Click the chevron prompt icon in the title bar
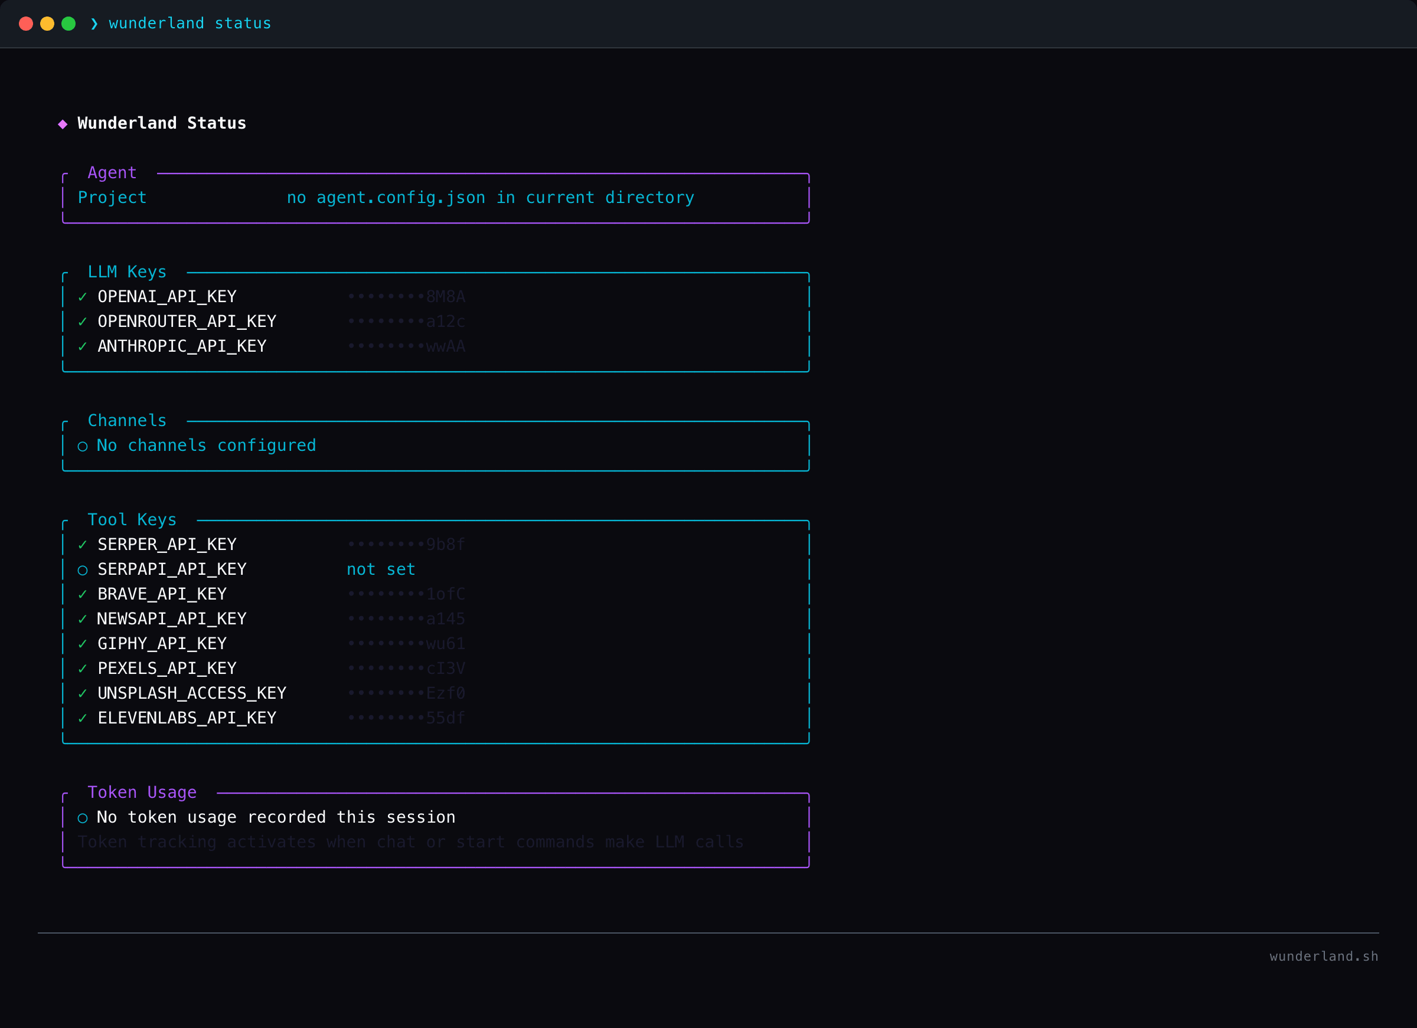Viewport: 1417px width, 1028px height. (x=93, y=23)
